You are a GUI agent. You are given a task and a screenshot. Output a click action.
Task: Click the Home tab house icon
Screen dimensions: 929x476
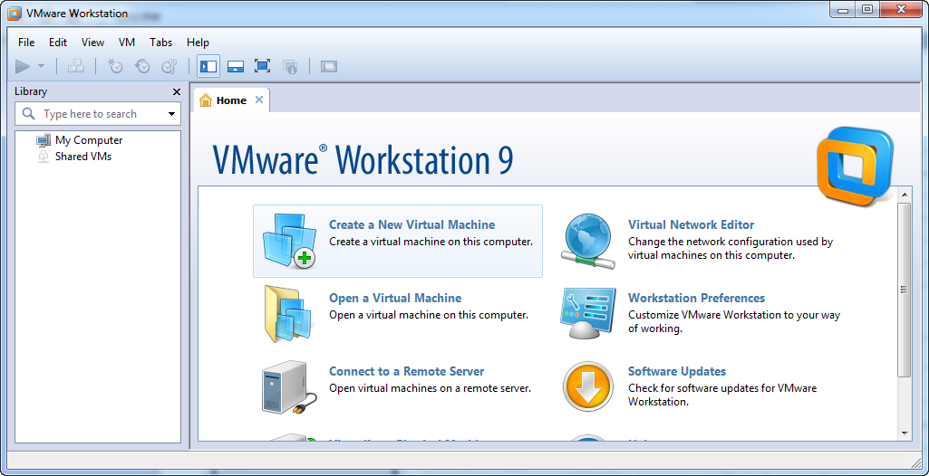[x=206, y=100]
